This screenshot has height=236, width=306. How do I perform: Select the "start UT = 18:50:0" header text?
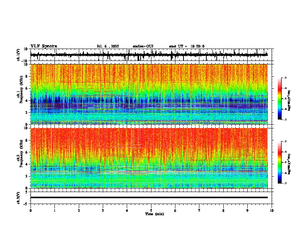[x=187, y=46]
